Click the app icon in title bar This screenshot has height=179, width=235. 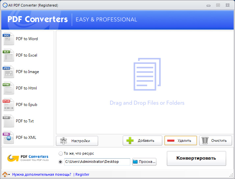(x=5, y=5)
